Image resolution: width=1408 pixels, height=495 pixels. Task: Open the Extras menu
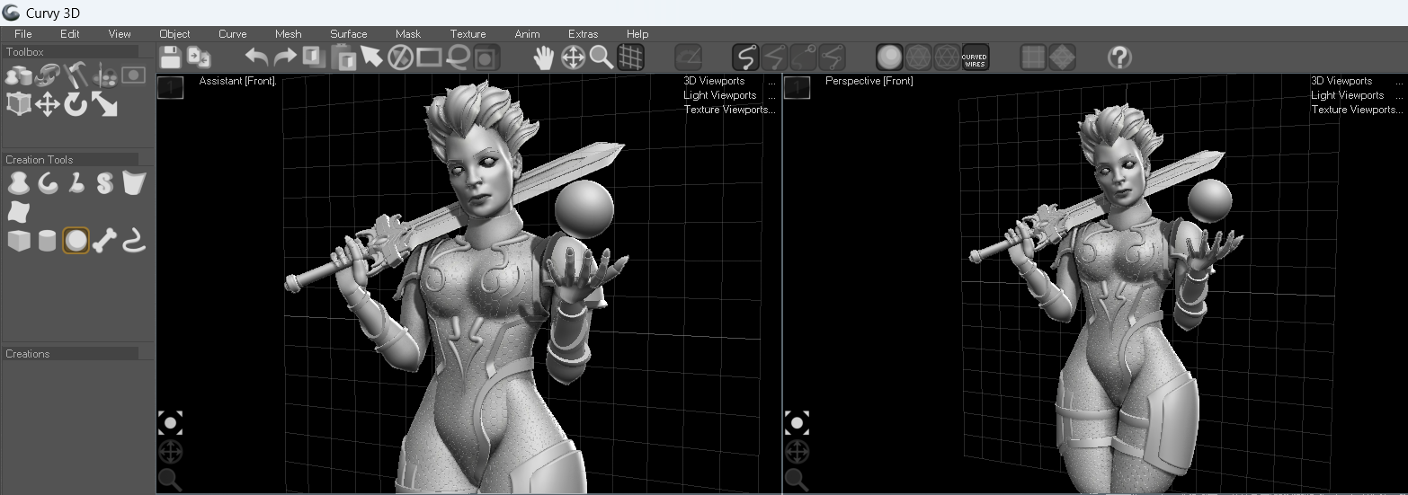click(x=584, y=34)
